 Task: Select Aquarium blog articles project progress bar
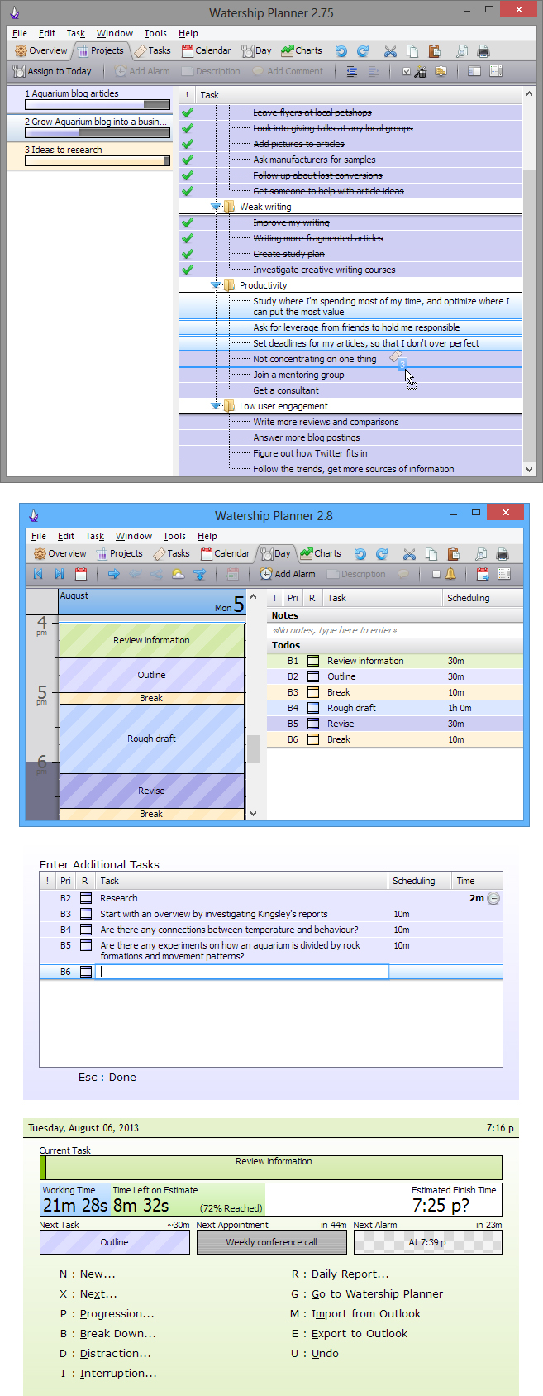98,105
